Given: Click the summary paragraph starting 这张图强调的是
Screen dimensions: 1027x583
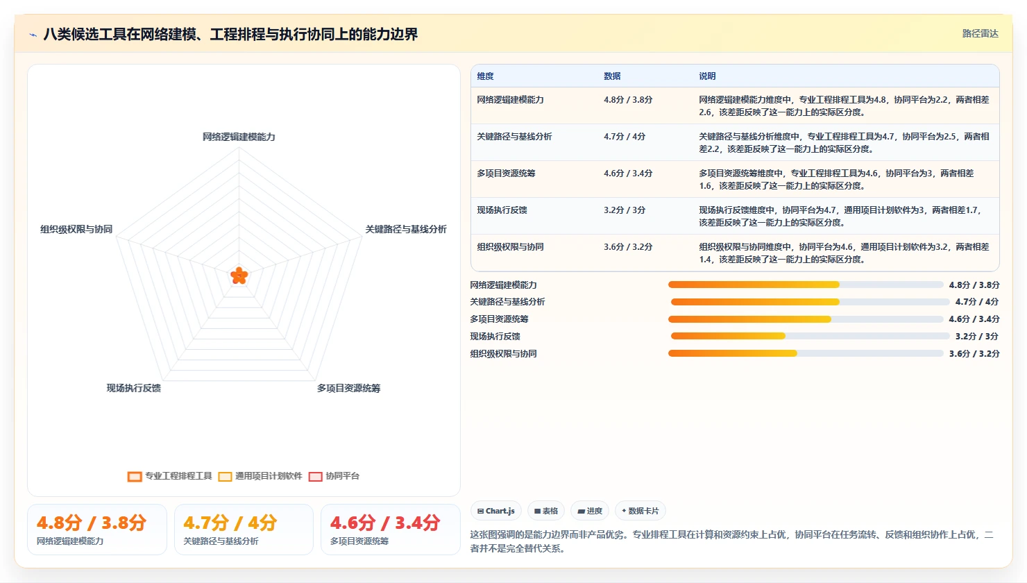Looking at the screenshot, I should coord(732,541).
